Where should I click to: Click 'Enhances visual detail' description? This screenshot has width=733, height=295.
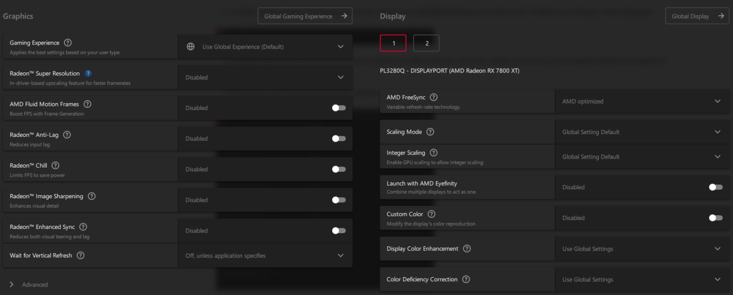(34, 206)
